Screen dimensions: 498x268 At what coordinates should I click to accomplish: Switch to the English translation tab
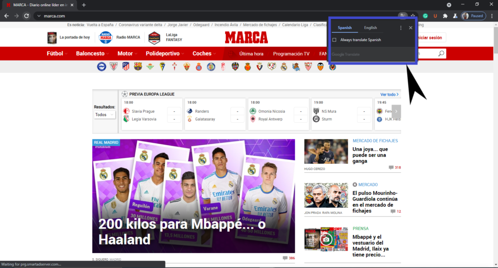pos(370,28)
